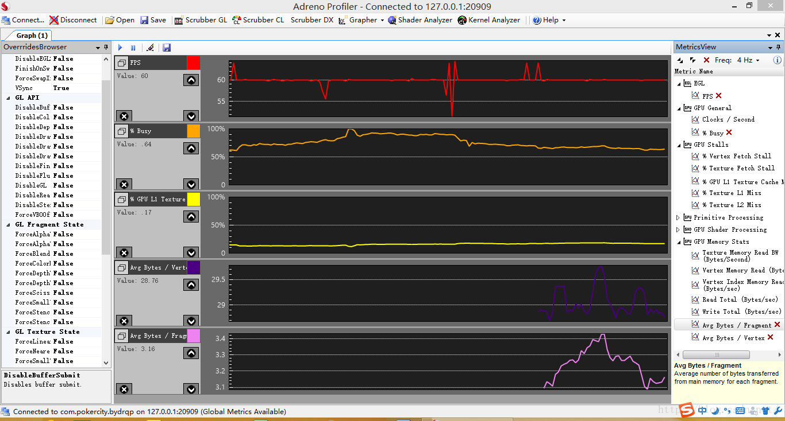This screenshot has width=785, height=421.
Task: Select the Clocks / Second metric
Action: [x=728, y=119]
